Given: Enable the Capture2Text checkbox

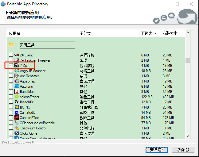Looking at the screenshot, I should click(11, 117).
